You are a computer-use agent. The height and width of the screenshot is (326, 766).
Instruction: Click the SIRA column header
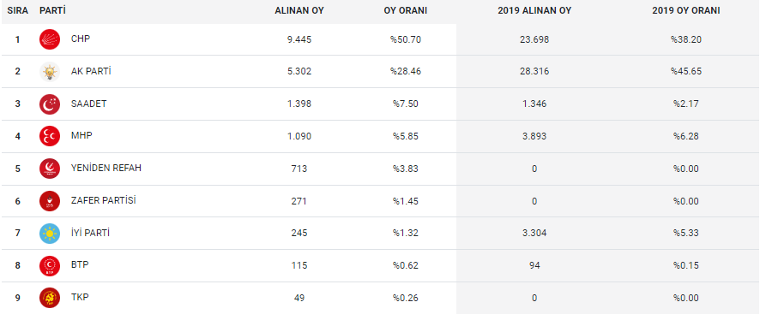coord(18,11)
